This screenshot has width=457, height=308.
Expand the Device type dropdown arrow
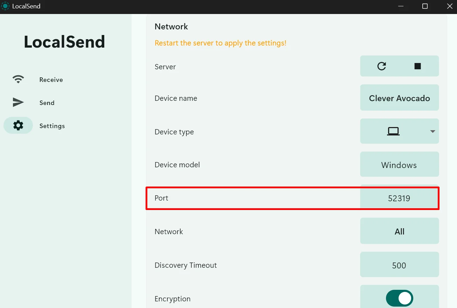(433, 131)
